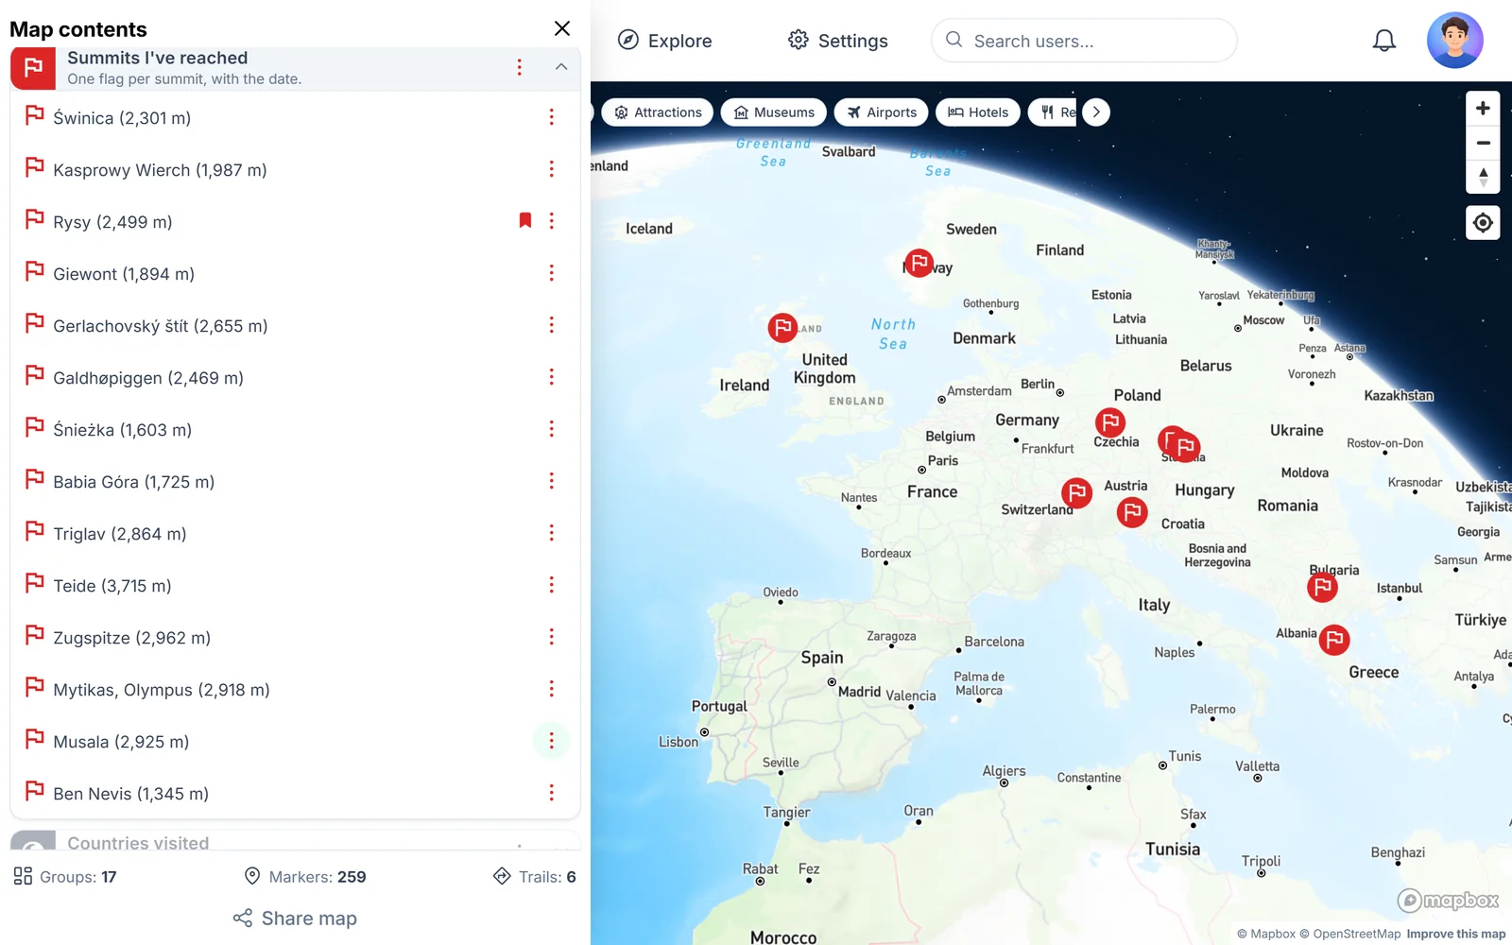Open options for Zugspitze row
This screenshot has height=945, width=1512.
(x=552, y=637)
